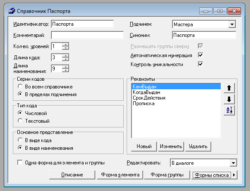Click the Новый requisite button

(144, 146)
